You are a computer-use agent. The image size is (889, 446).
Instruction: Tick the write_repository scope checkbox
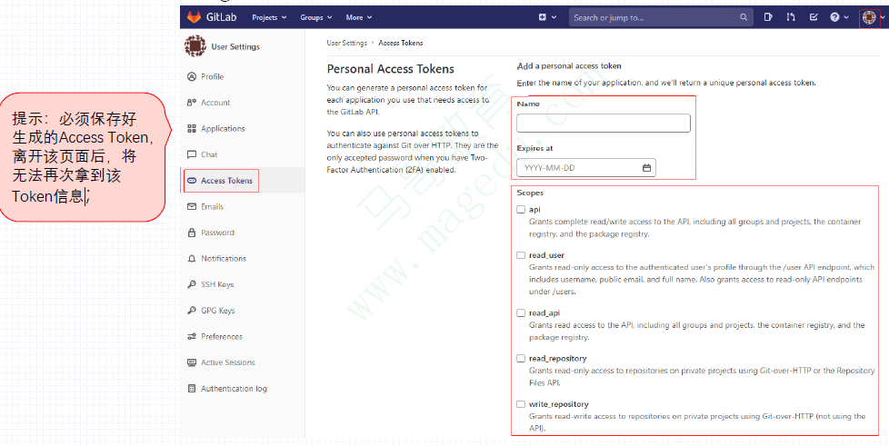click(x=521, y=404)
